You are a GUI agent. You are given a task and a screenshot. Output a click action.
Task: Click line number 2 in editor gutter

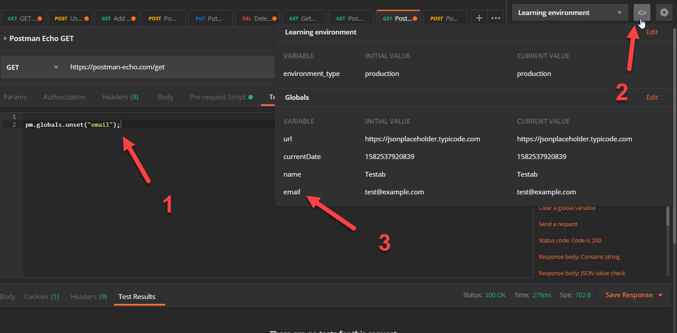point(14,125)
